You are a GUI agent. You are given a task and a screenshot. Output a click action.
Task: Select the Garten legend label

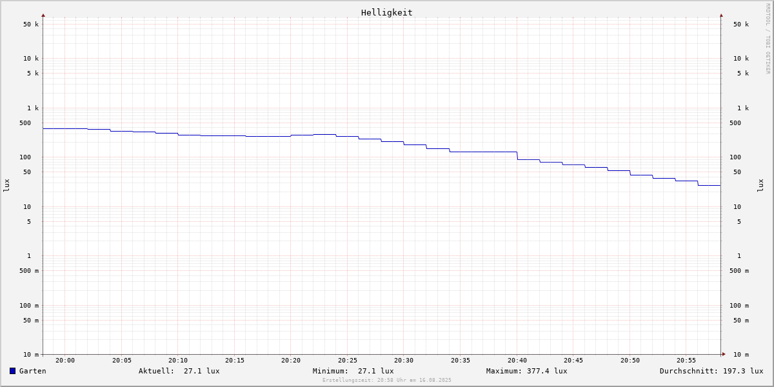33,371
